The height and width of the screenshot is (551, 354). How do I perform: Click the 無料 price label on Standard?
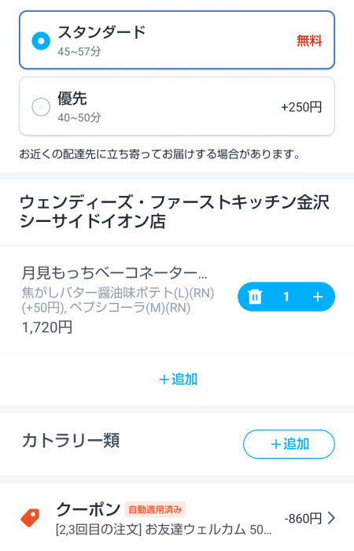(x=309, y=41)
